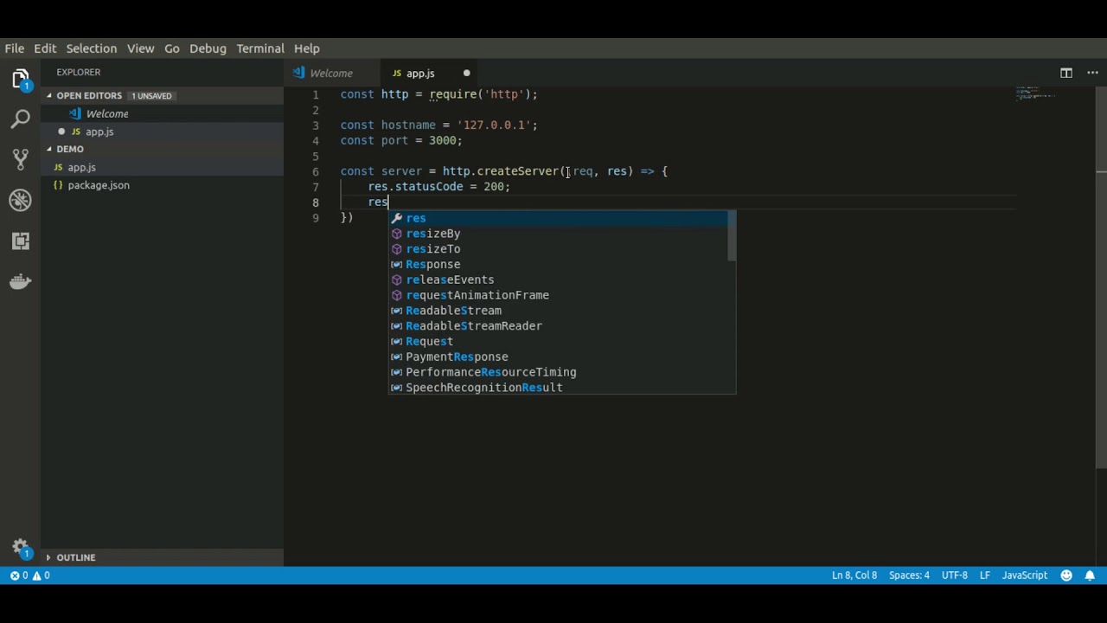This screenshot has height=623, width=1107.
Task: Open the Selection menu
Action: coord(91,48)
